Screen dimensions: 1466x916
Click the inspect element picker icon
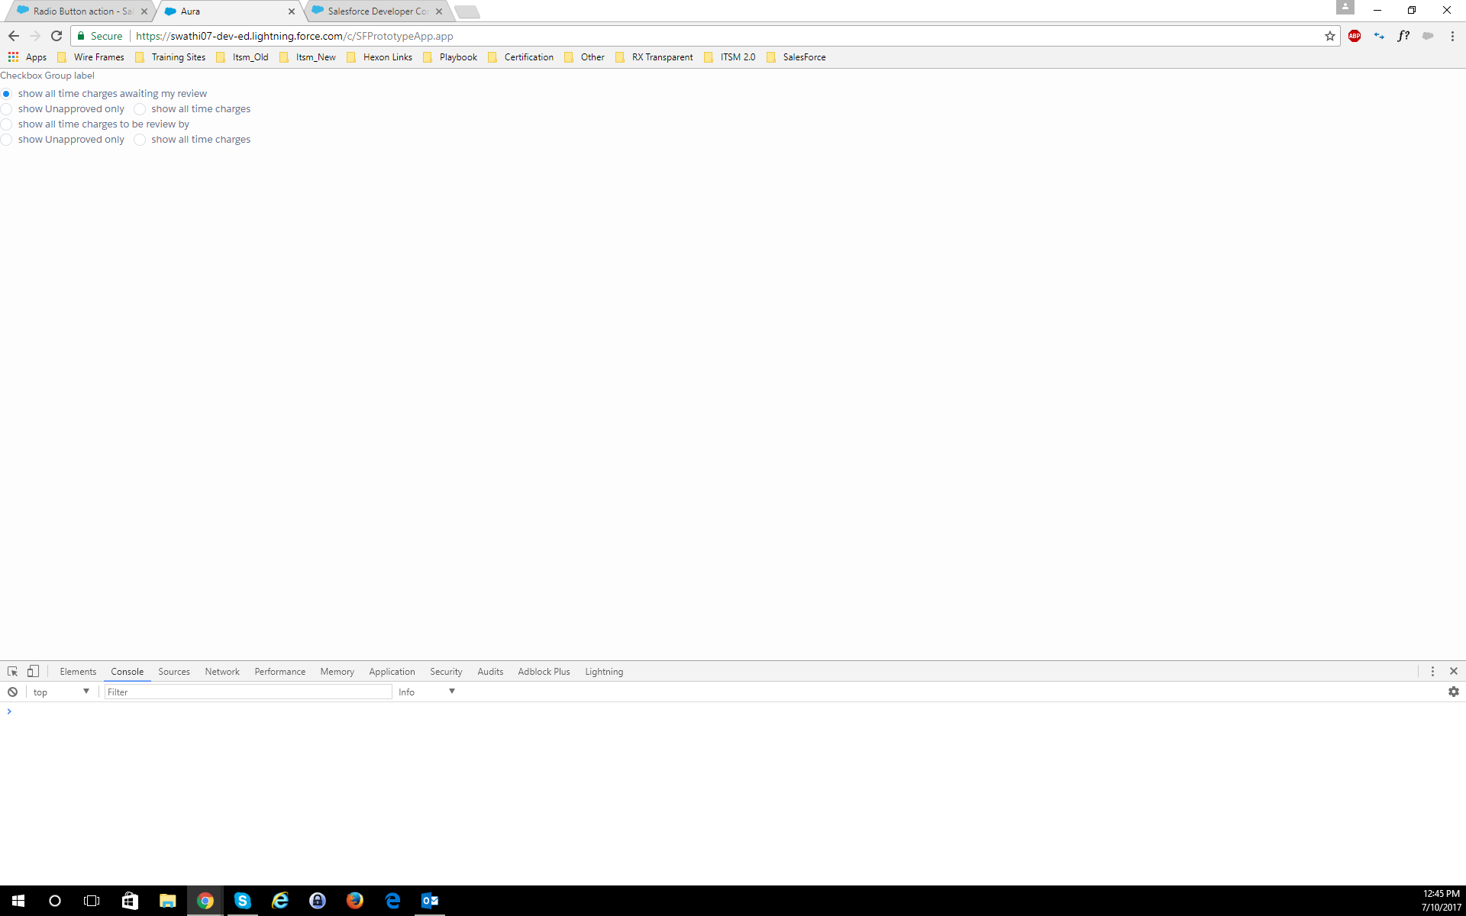(x=12, y=671)
